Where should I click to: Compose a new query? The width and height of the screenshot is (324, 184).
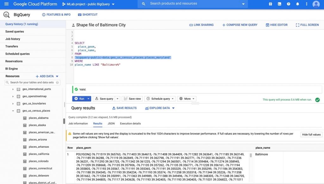[240, 25]
